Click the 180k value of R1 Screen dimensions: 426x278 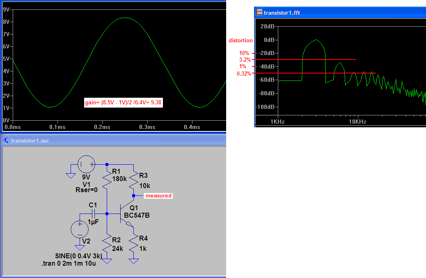(119, 179)
